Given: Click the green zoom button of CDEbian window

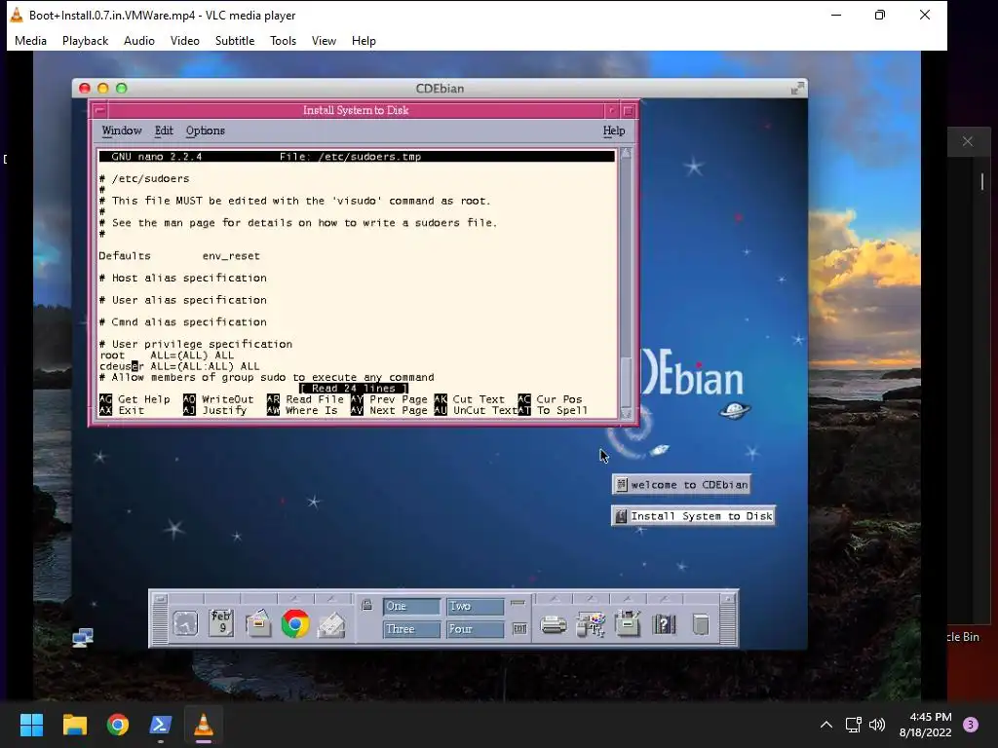Looking at the screenshot, I should pyautogui.click(x=122, y=89).
